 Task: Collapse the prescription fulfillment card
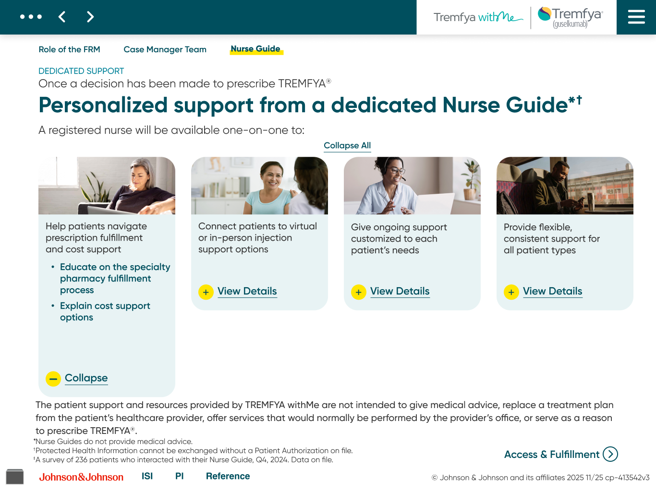click(86, 378)
